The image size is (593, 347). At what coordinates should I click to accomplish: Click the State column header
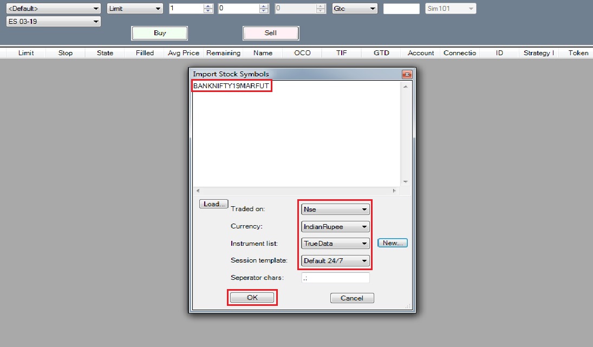click(105, 53)
